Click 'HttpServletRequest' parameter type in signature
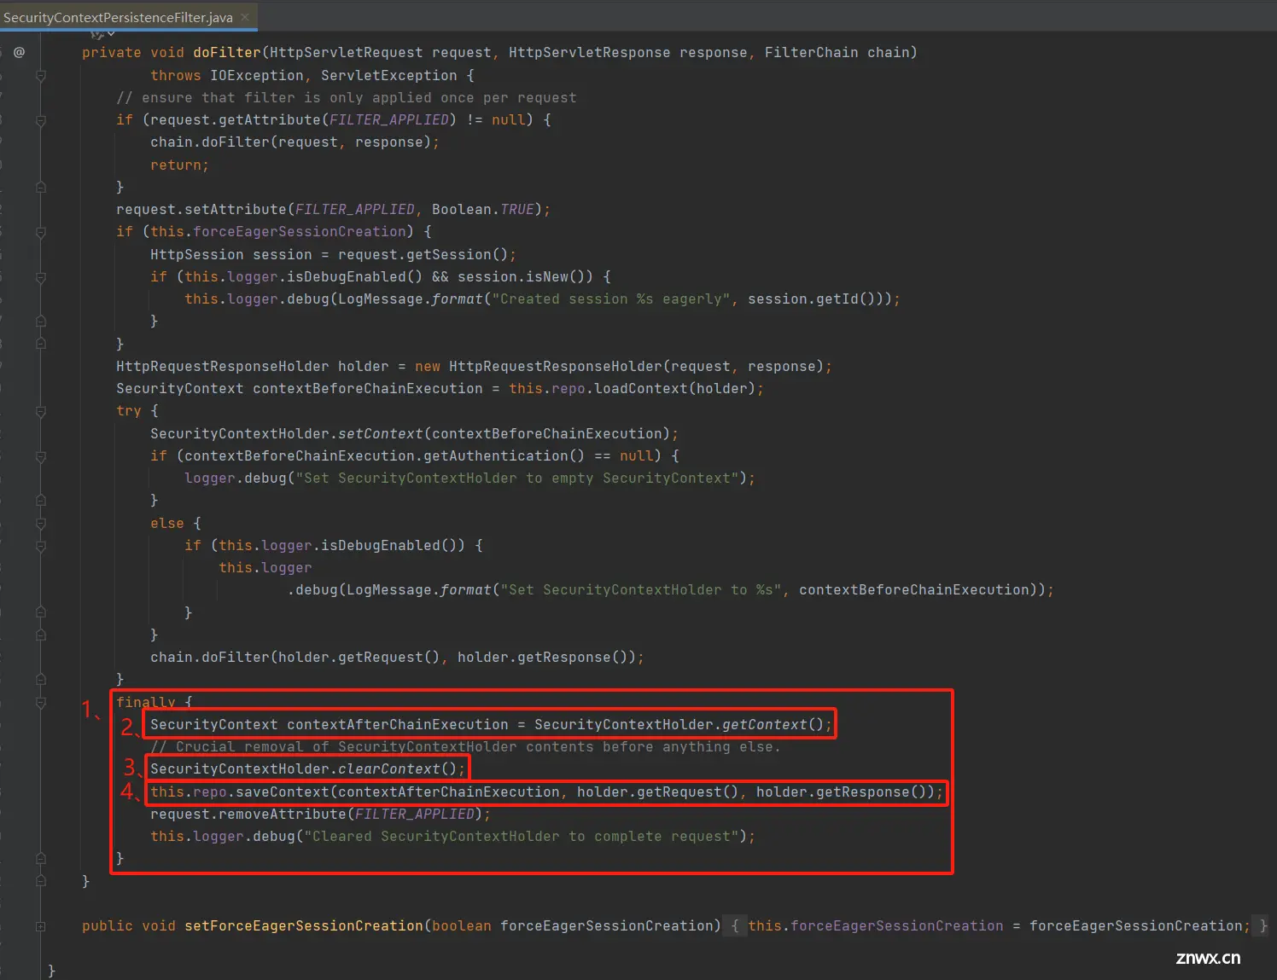Viewport: 1277px width, 980px height. pyautogui.click(x=346, y=53)
